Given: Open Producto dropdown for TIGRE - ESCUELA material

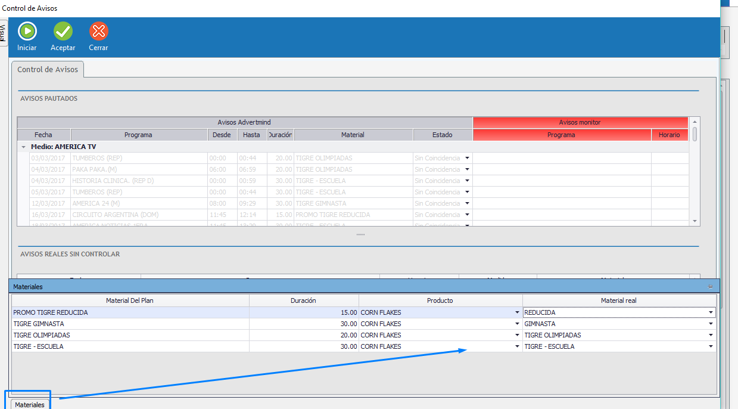Looking at the screenshot, I should pos(517,346).
